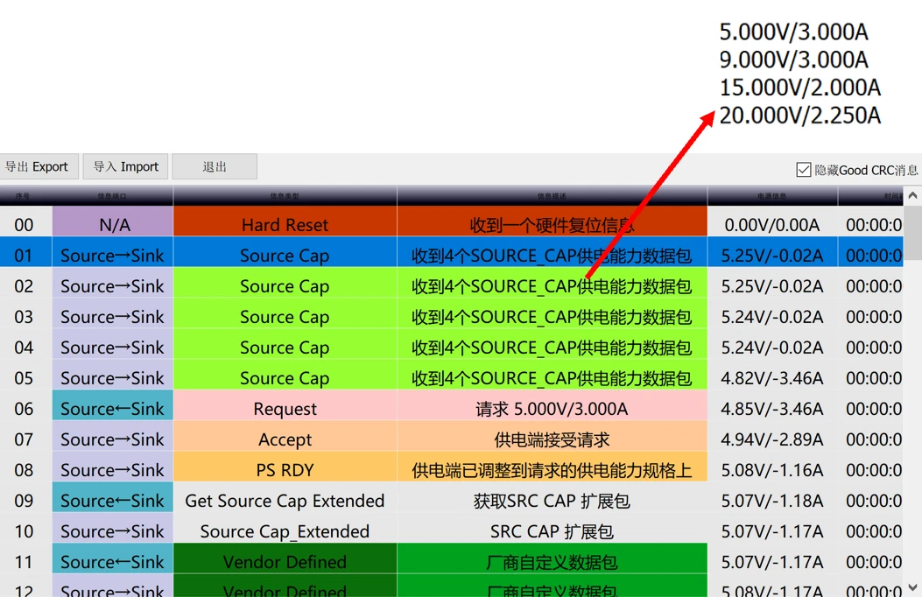Click the 4.82V/-3.46A power cell in row 05
Screen dimensions: 922x597
click(x=771, y=378)
